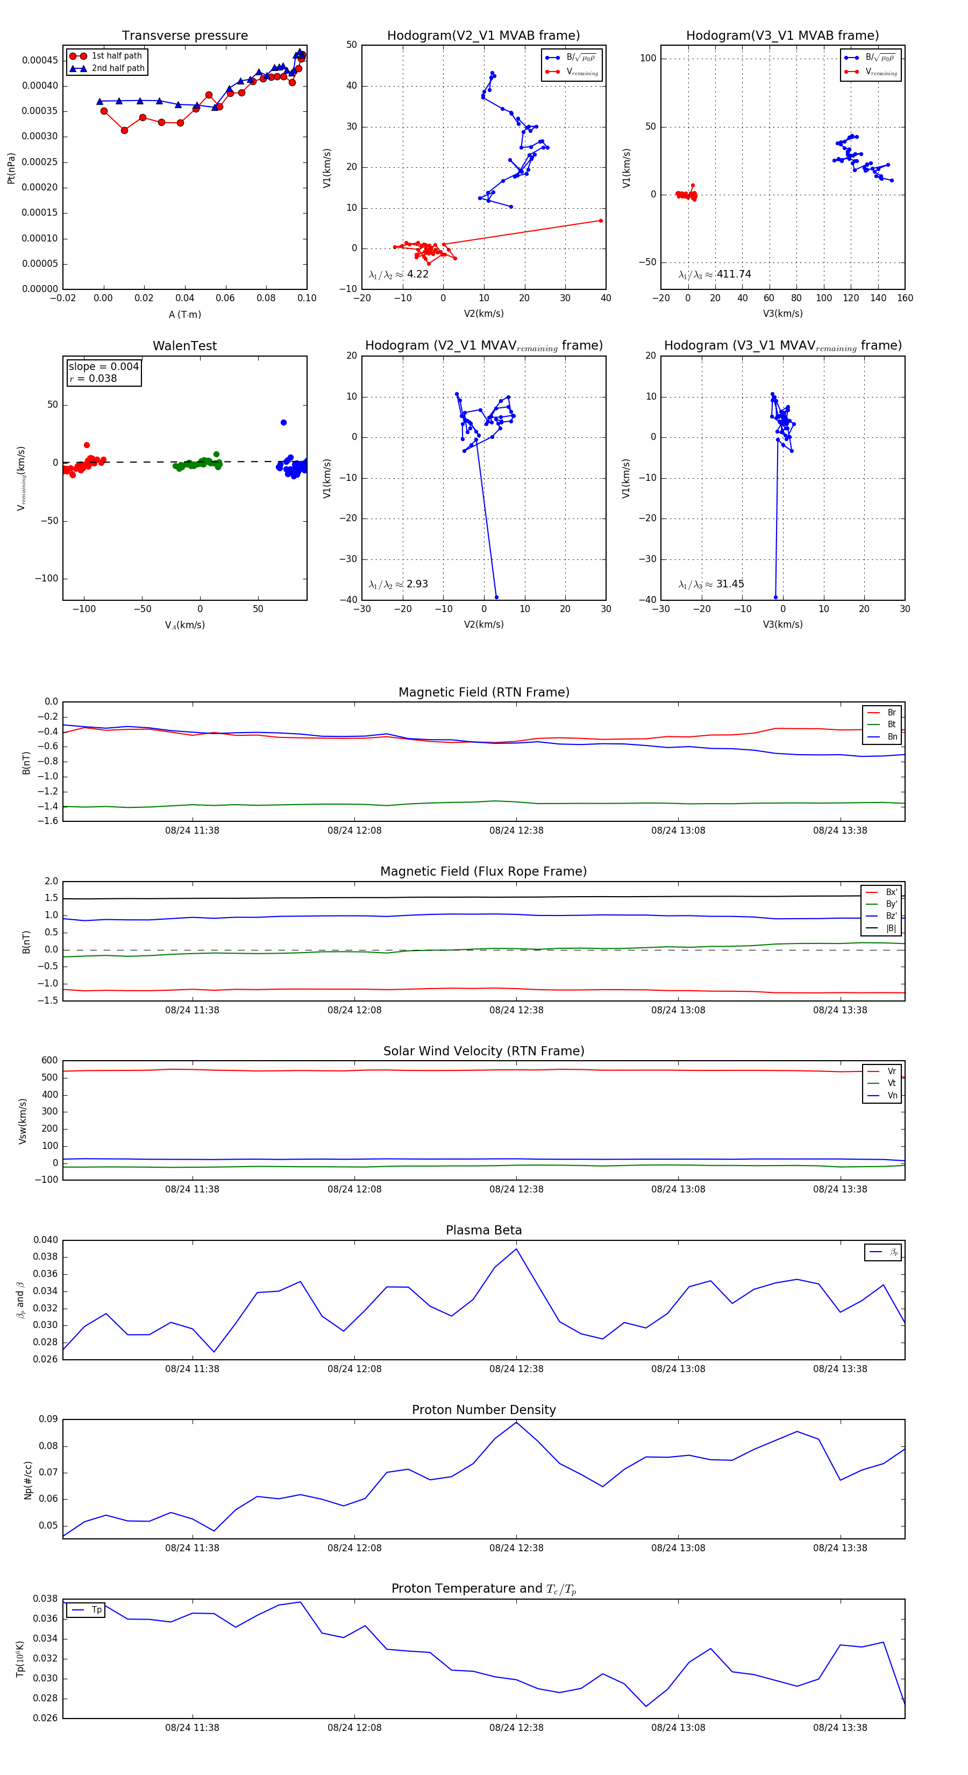Image resolution: width=968 pixels, height=1775 pixels.
Task: Click the "Hodogram(V3_V1 MVAB frame)" title
Action: click(x=782, y=35)
